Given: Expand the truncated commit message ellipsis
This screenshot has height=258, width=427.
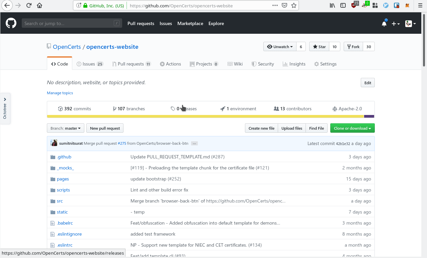Looking at the screenshot, I should tap(194, 143).
